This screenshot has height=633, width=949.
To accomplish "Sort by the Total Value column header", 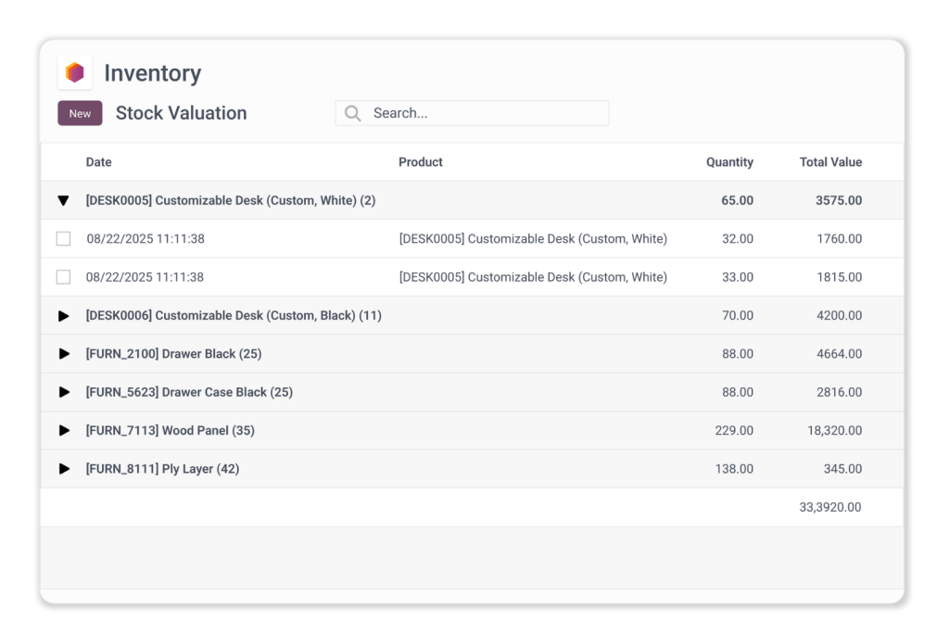I will pos(830,162).
